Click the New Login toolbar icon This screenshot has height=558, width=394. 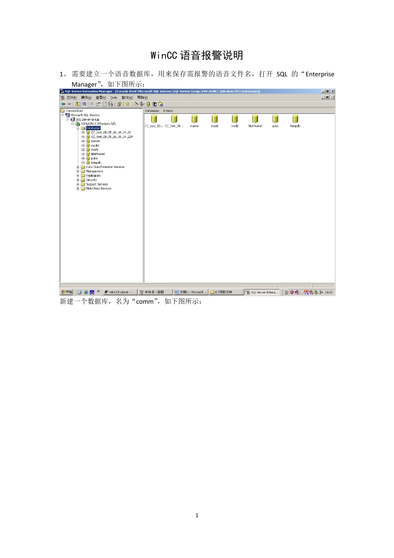pyautogui.click(x=154, y=104)
